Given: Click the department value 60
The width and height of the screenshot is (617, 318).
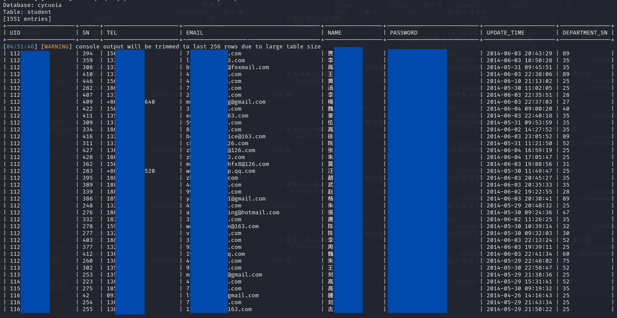Looking at the screenshot, I should pos(566,254).
